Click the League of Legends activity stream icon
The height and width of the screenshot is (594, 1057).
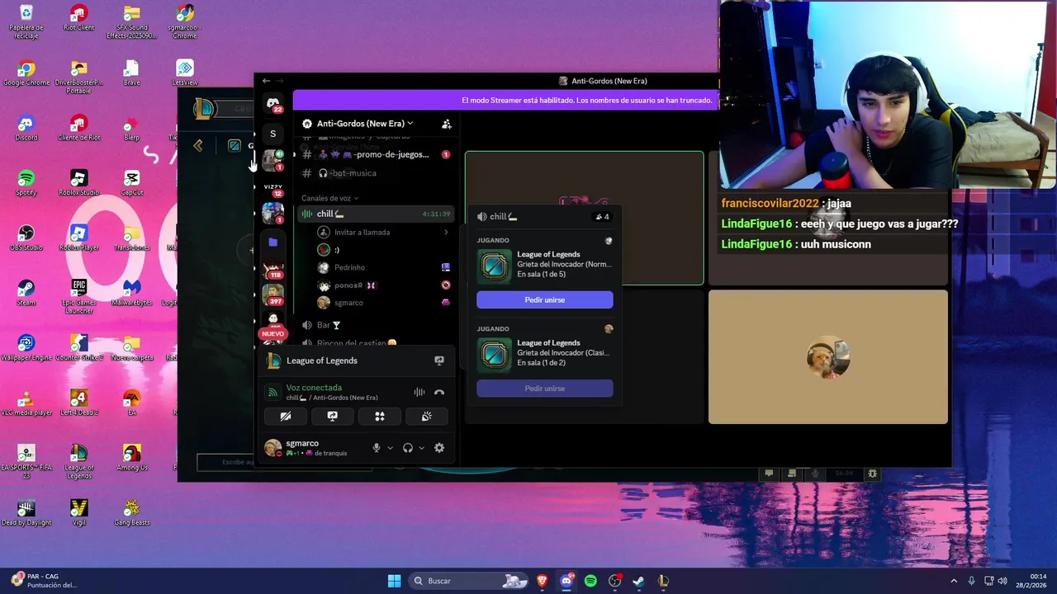pyautogui.click(x=439, y=361)
